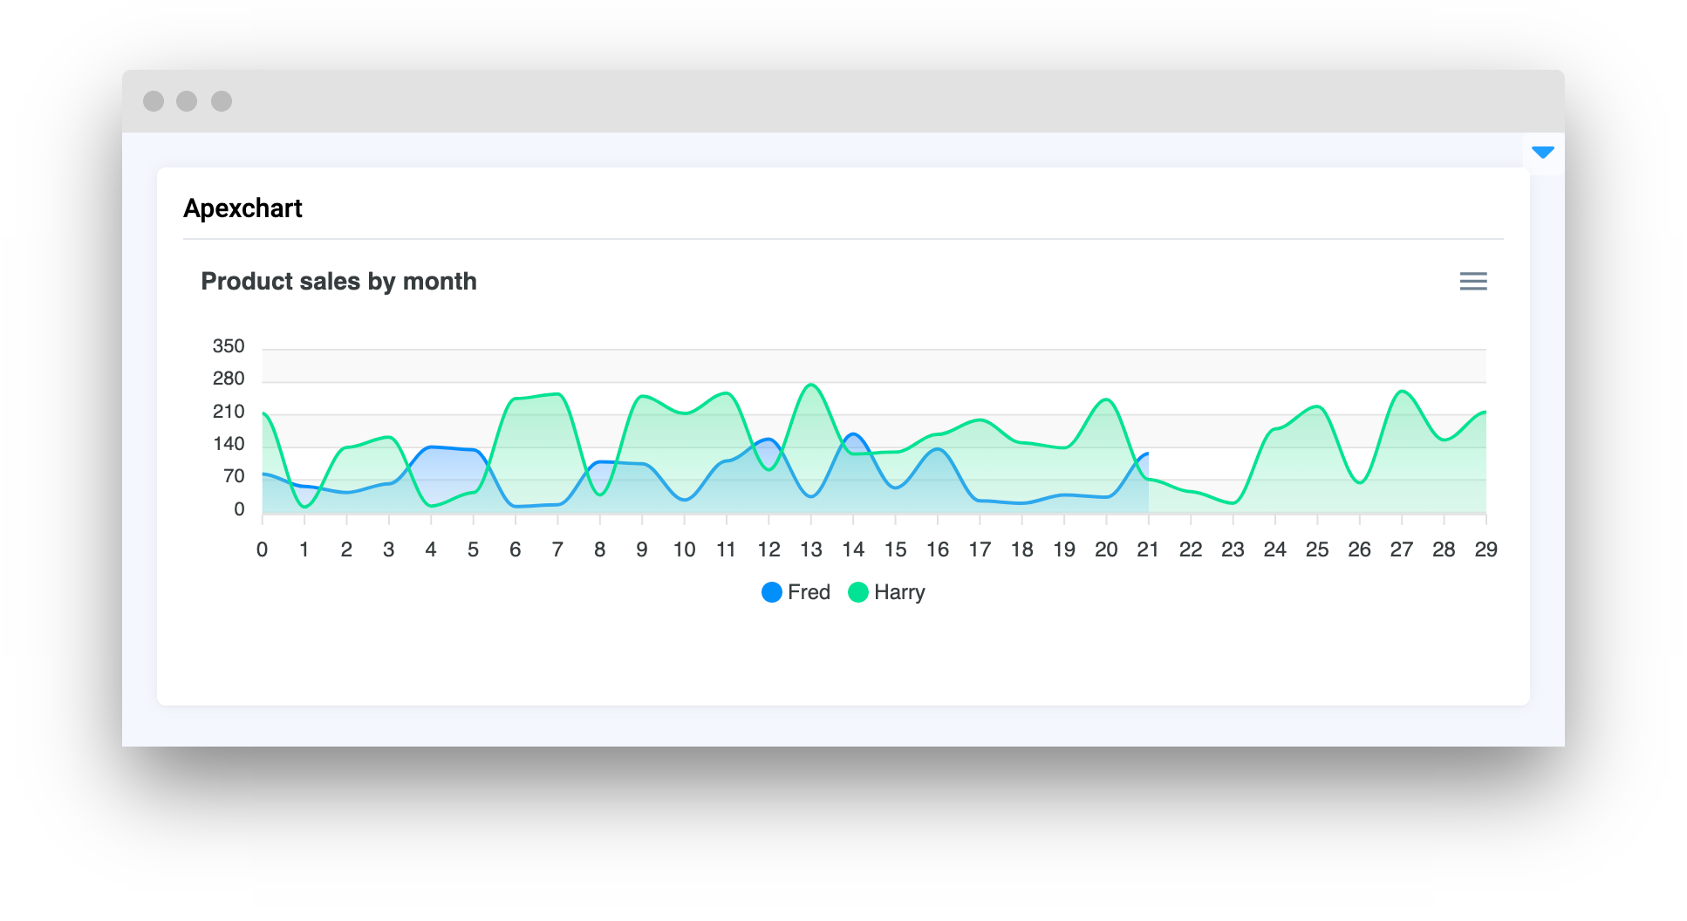This screenshot has width=1687, height=921.
Task: Select the Apexchart card heading
Action: click(x=242, y=208)
